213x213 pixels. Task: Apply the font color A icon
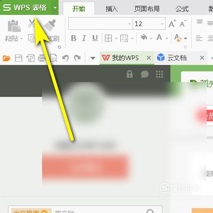[159, 38]
